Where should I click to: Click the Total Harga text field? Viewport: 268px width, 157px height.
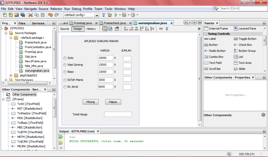click(118, 114)
